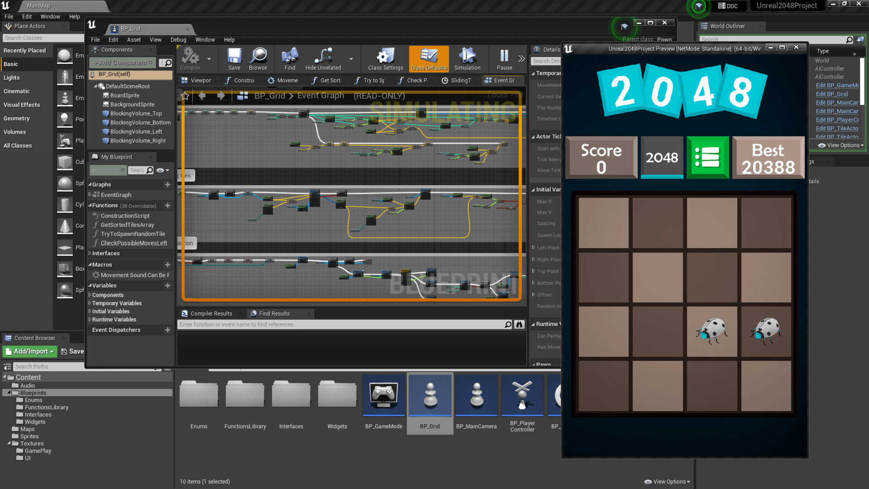Click the add macro plus icon
This screenshot has width=869, height=489.
pos(167,264)
